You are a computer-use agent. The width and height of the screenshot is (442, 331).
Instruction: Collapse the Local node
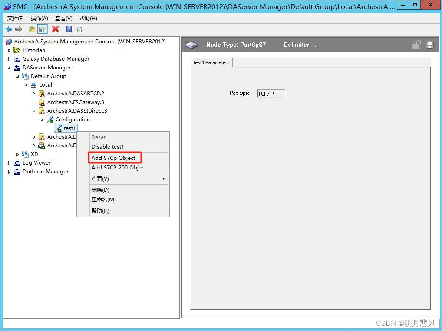tap(26, 85)
